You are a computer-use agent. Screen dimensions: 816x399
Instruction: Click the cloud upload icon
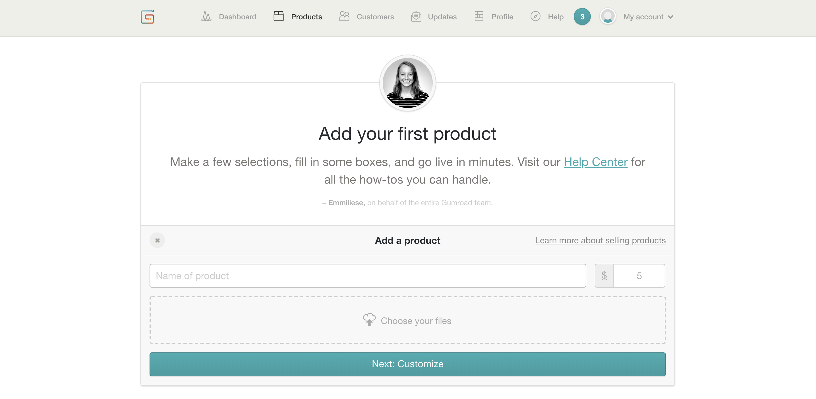click(x=369, y=319)
